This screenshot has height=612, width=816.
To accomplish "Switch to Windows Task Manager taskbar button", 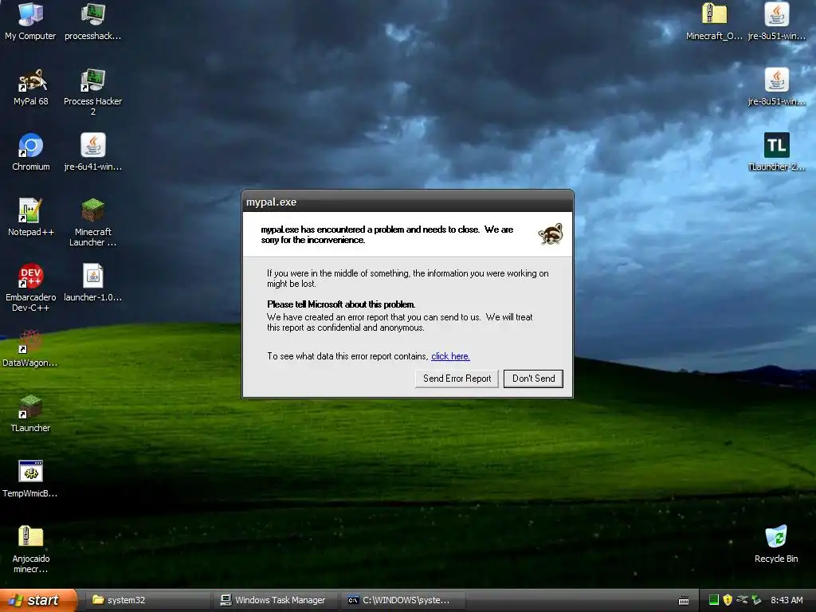I will point(275,600).
